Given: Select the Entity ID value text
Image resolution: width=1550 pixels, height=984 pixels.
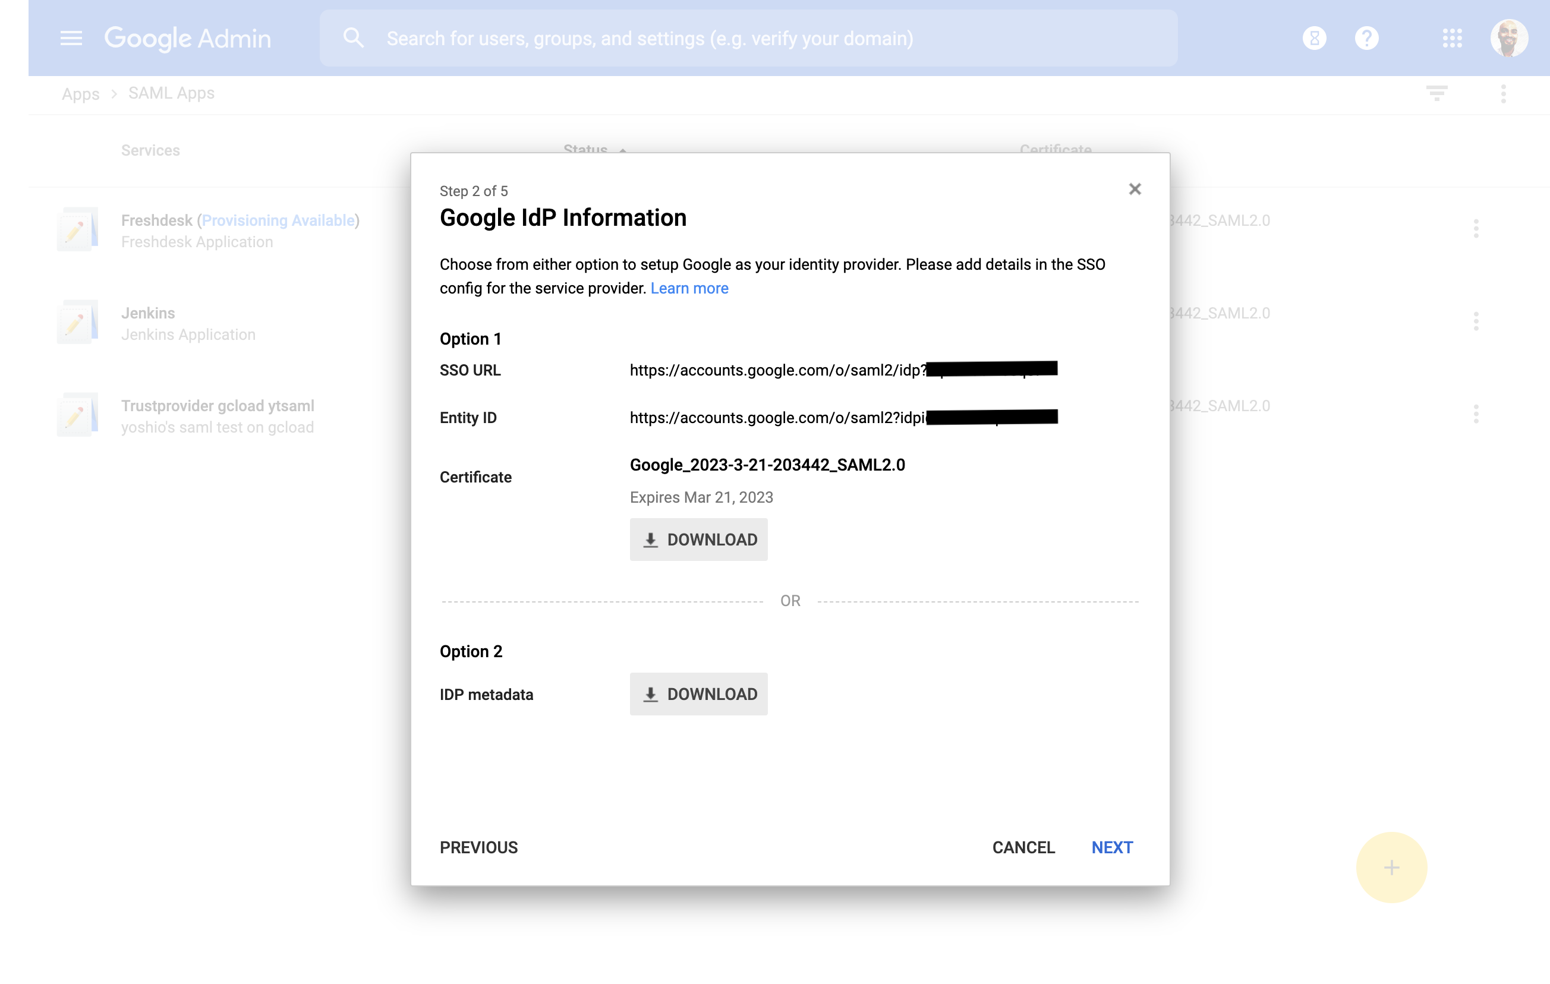Looking at the screenshot, I should click(843, 417).
